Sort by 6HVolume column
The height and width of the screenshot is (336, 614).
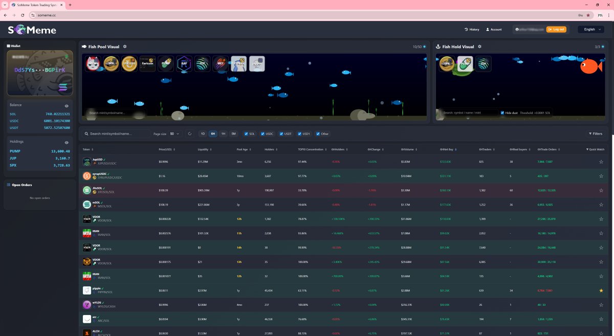[410, 149]
